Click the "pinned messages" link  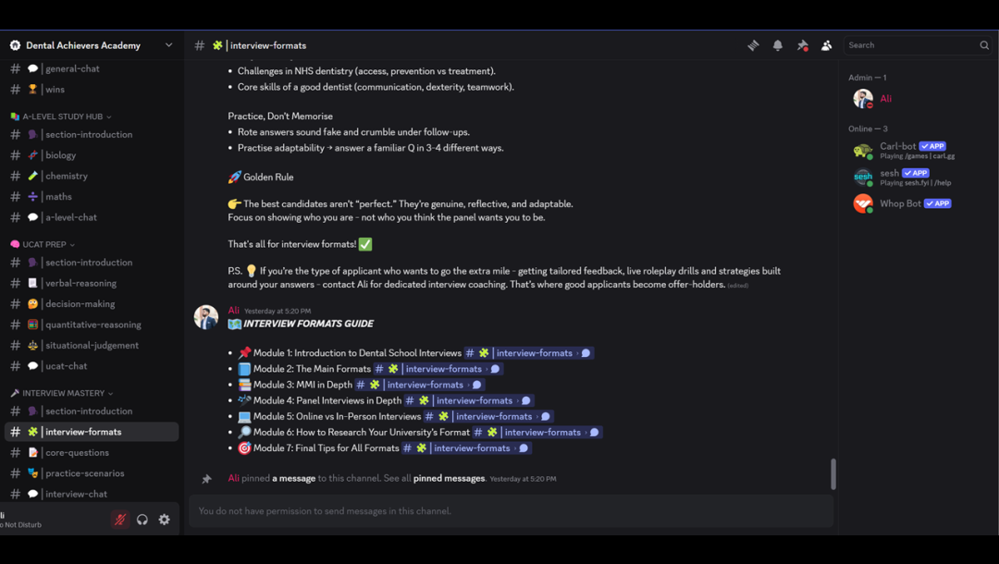pyautogui.click(x=449, y=478)
